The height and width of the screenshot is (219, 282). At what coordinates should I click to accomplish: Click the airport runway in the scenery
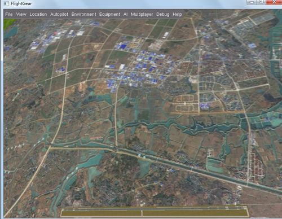pyautogui.click(x=155, y=212)
